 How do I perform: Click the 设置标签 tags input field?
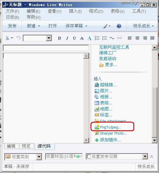tap(64, 156)
